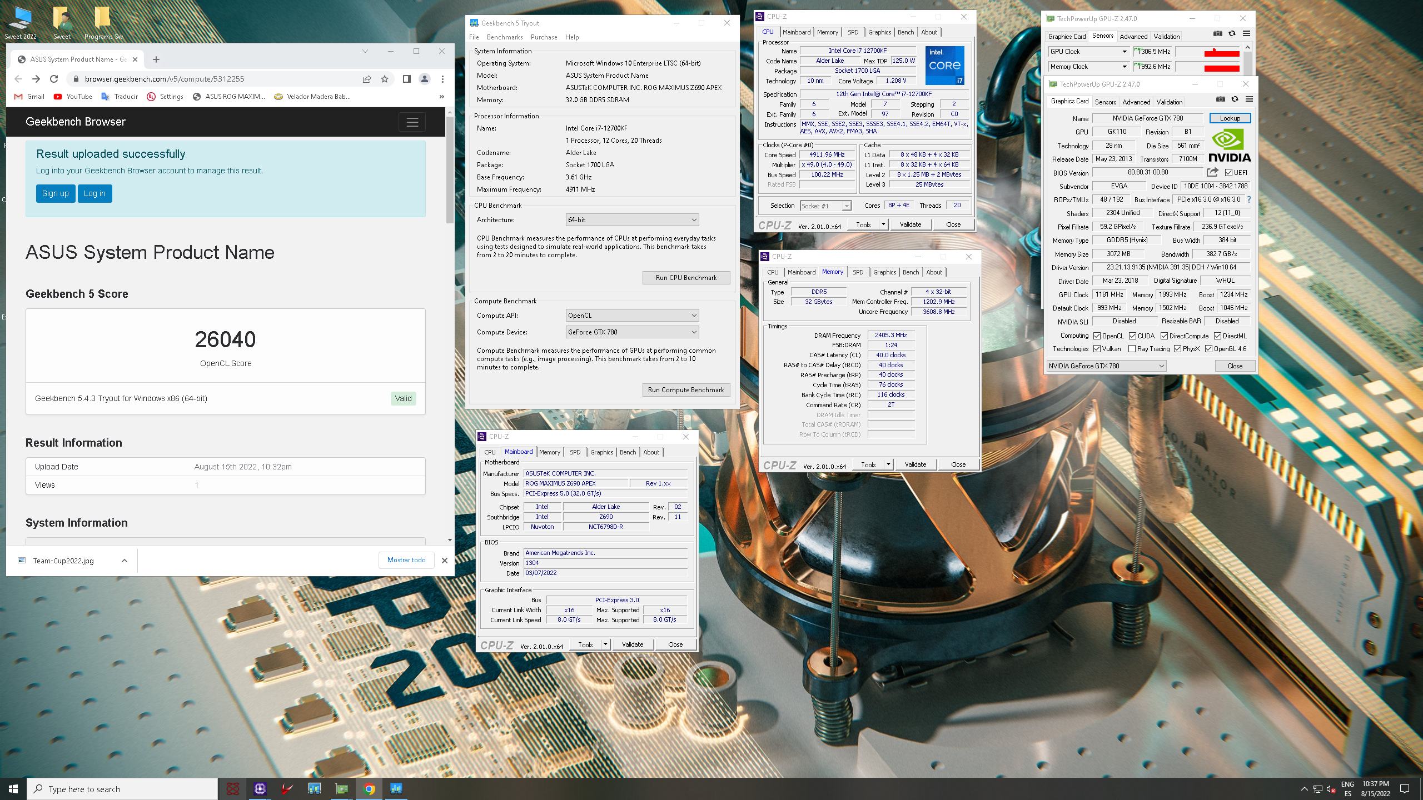This screenshot has width=1423, height=800.
Task: Toggle the DirectML checkbox in GPU-Z
Action: 1217,336
